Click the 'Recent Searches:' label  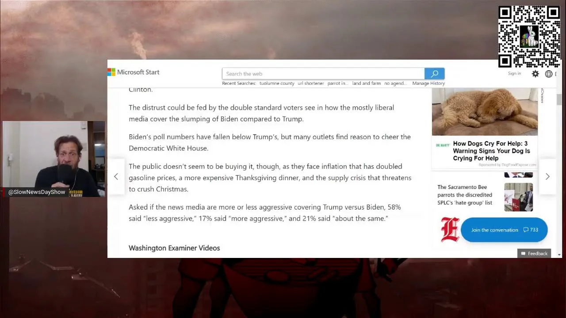point(239,83)
